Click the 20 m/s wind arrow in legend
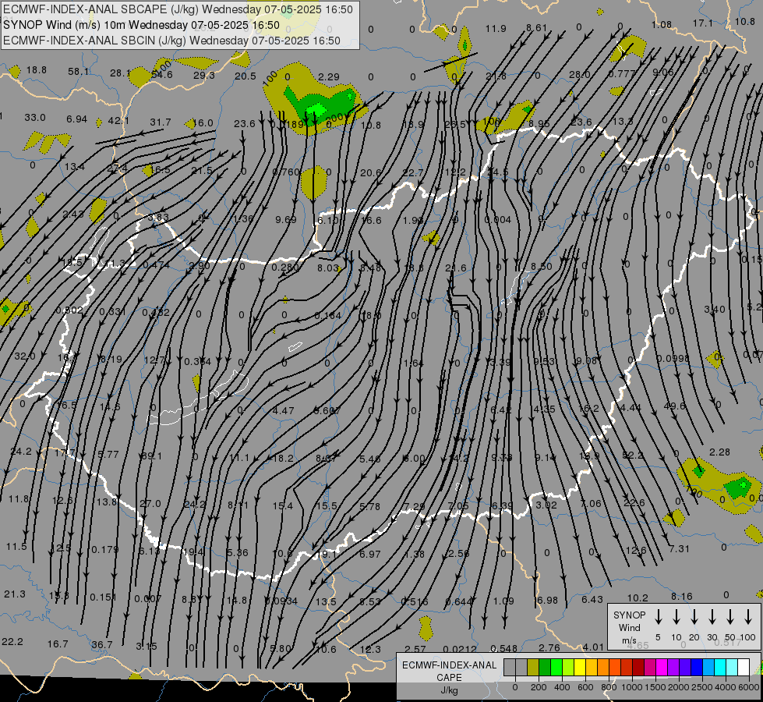 (694, 617)
